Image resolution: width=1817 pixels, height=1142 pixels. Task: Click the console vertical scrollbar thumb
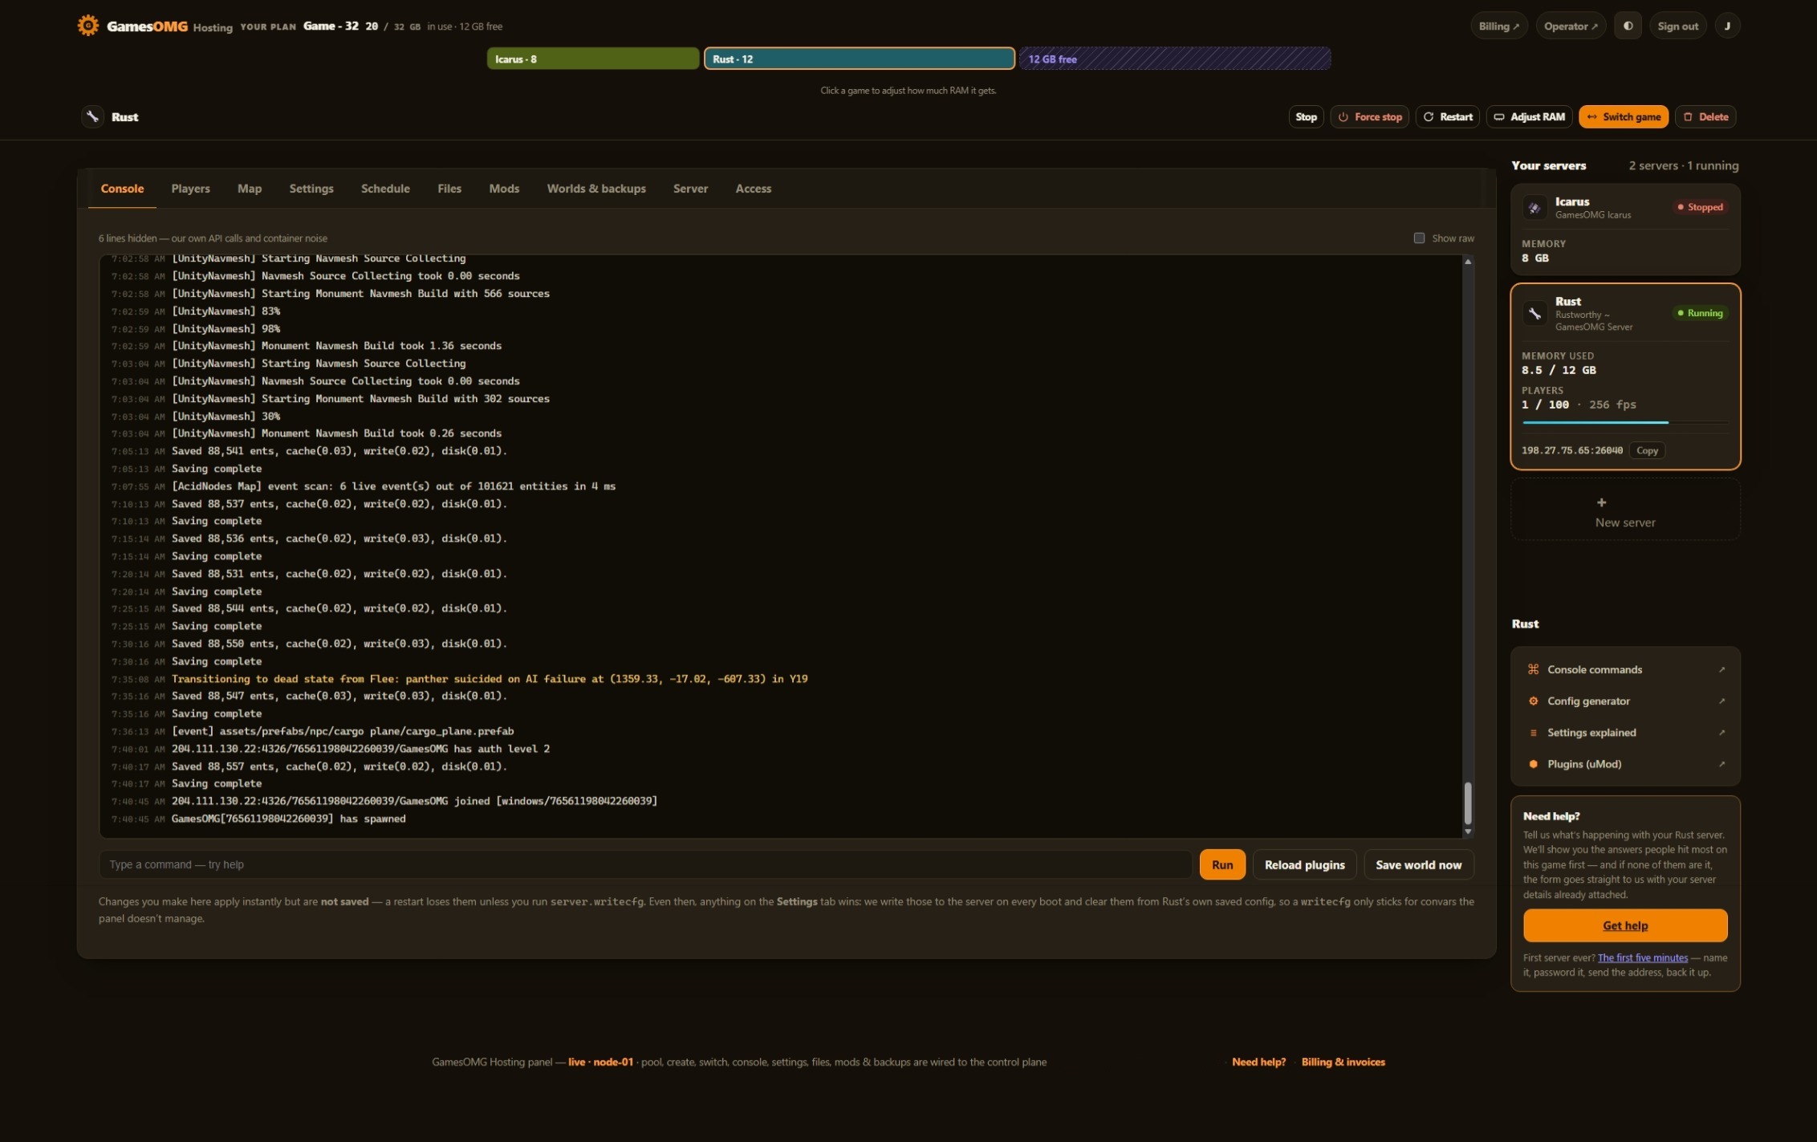coord(1467,803)
